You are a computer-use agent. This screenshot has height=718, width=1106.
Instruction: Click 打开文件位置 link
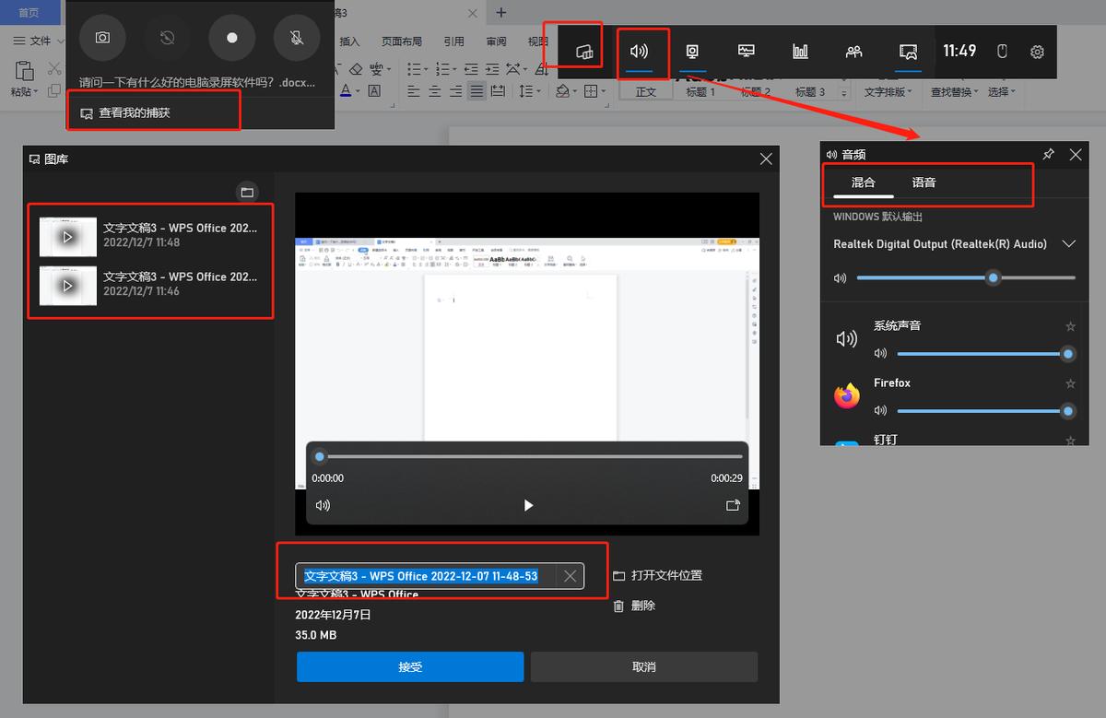pyautogui.click(x=657, y=575)
